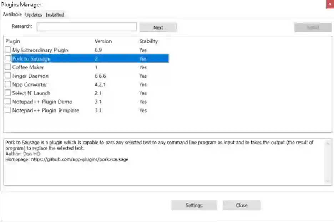Click version 2.1 of Select N' Launch
Image resolution: width=334 pixels, height=222 pixels.
[98, 93]
